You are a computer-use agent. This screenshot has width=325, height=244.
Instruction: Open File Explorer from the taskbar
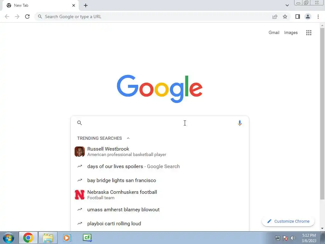pyautogui.click(x=48, y=238)
